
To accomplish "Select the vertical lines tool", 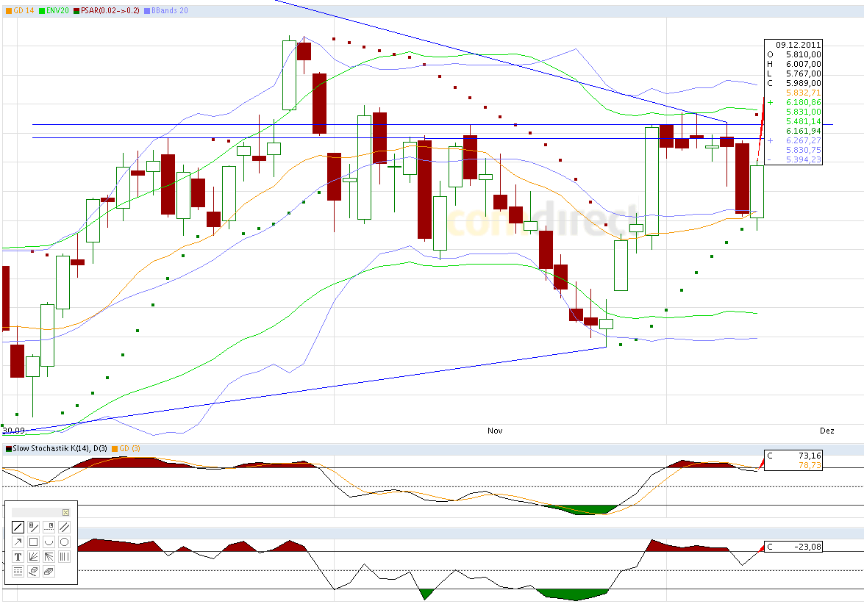I will (x=64, y=556).
